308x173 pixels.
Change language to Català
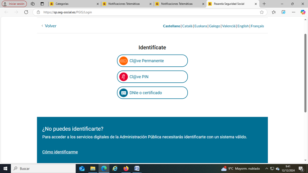[187, 26]
